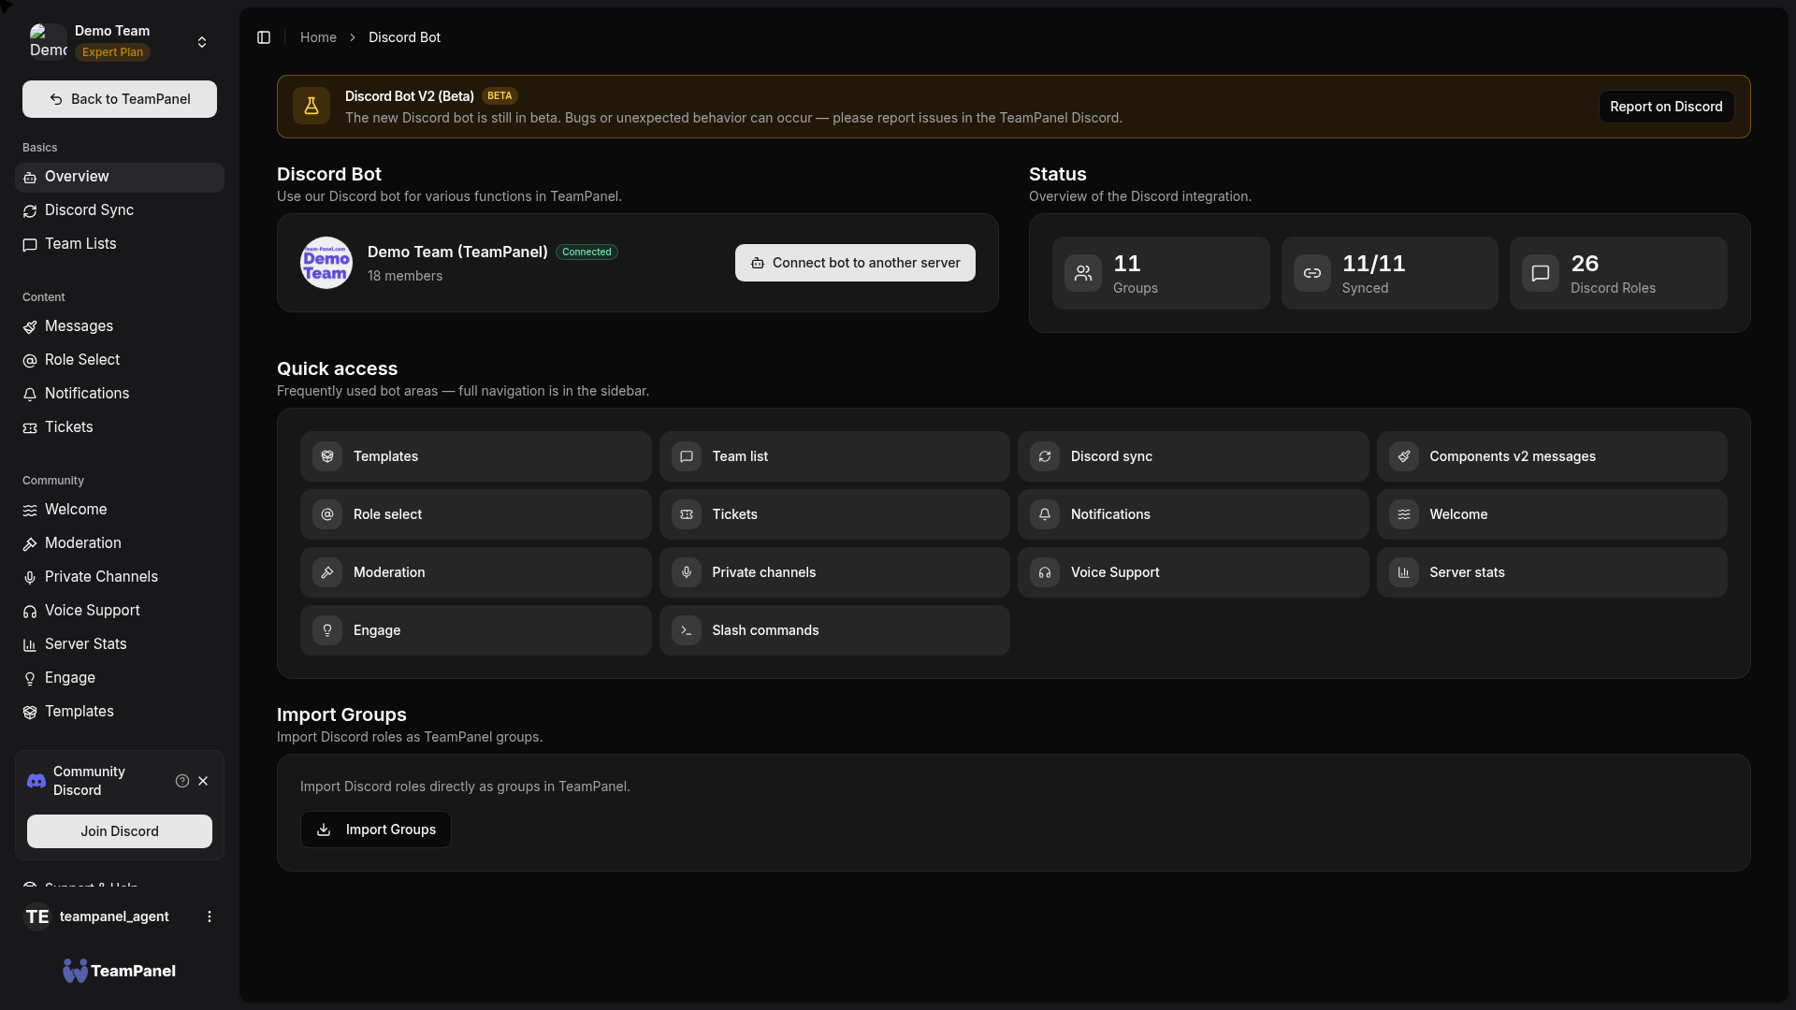Click the Synced link icon in Status
The width and height of the screenshot is (1796, 1010).
pos(1312,273)
